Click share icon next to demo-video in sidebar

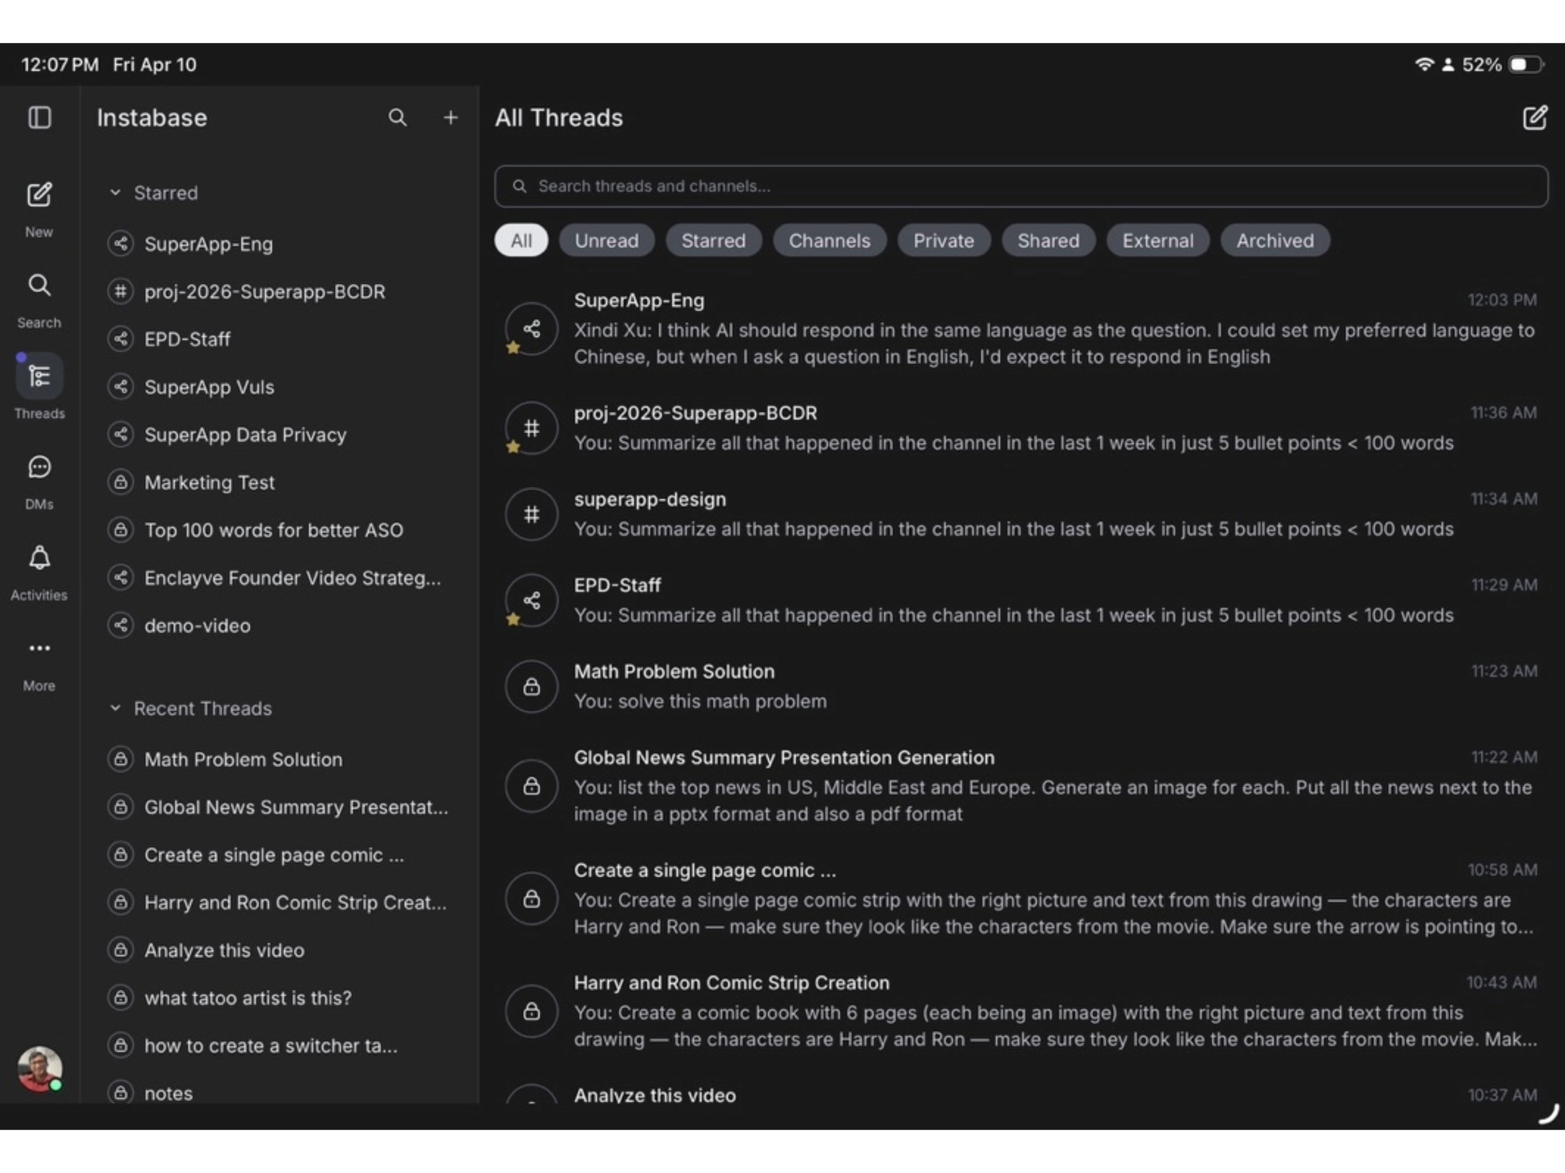[121, 625]
